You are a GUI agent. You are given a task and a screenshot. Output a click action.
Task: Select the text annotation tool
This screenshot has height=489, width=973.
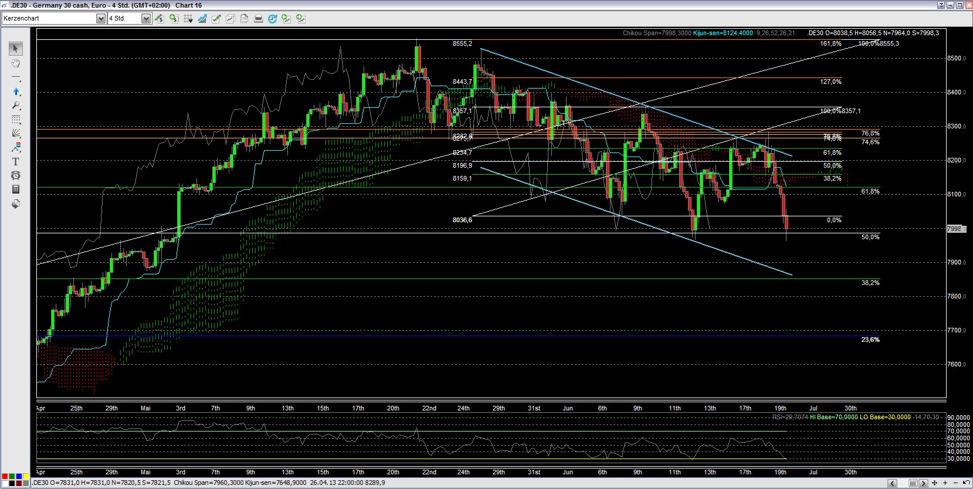[16, 162]
